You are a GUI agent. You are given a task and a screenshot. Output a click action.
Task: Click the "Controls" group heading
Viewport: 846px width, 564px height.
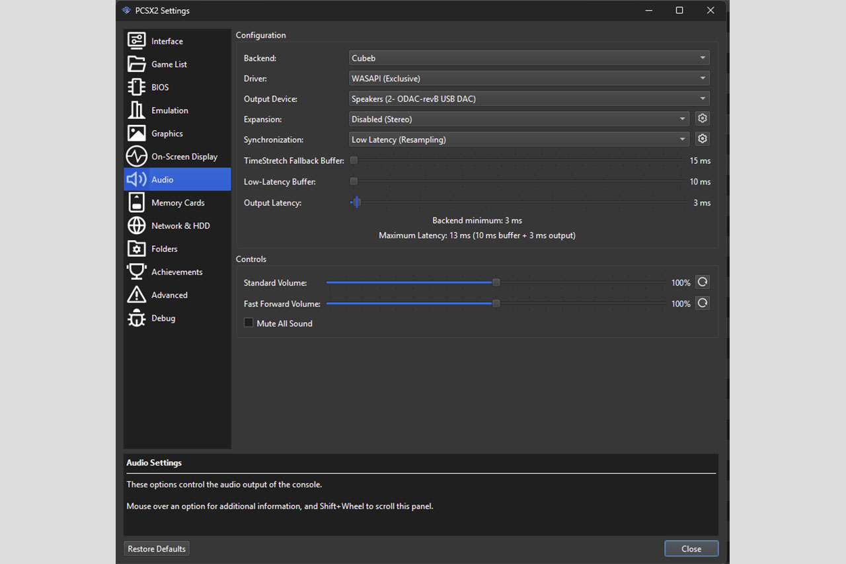point(251,259)
